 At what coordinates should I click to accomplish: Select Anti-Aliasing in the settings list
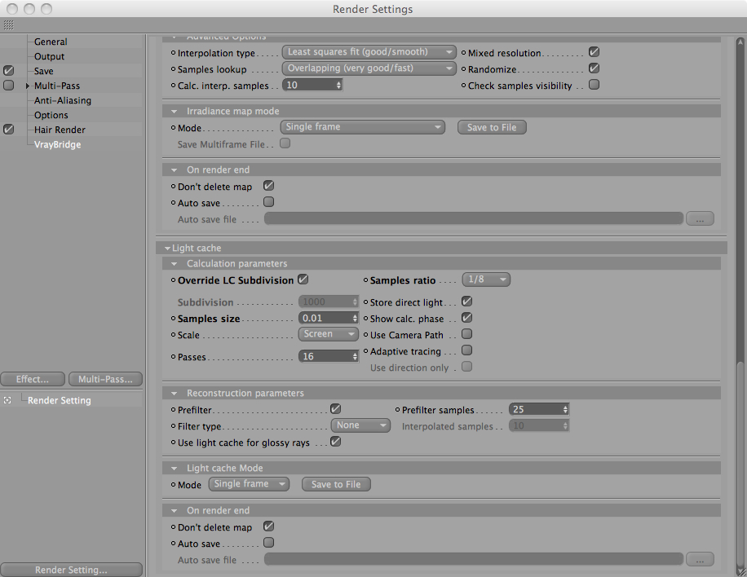(63, 100)
